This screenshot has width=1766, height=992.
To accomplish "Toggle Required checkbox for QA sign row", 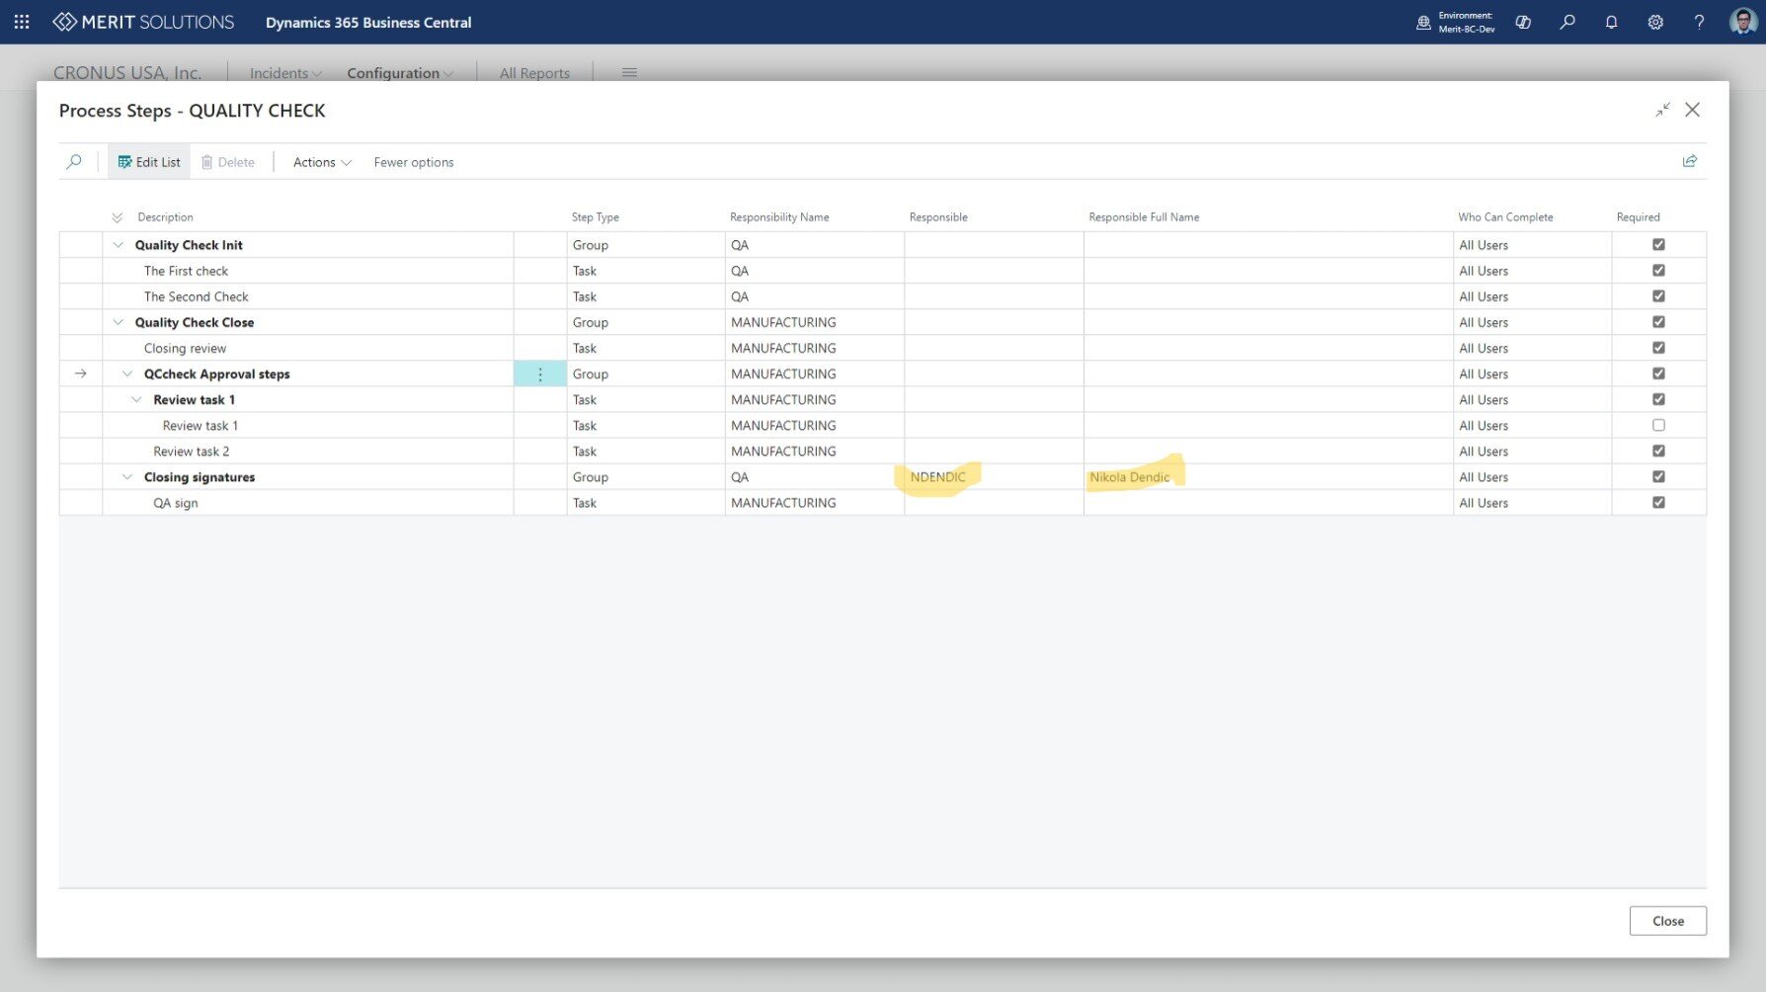I will [x=1658, y=503].
